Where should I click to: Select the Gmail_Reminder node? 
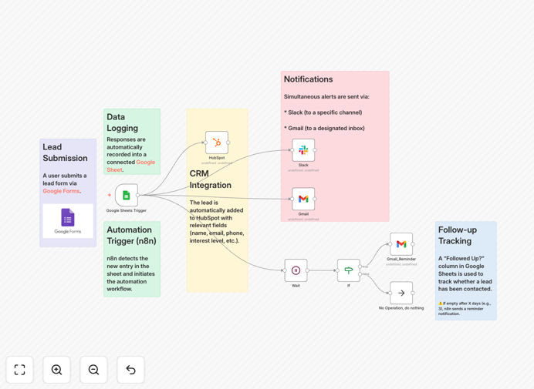click(401, 244)
